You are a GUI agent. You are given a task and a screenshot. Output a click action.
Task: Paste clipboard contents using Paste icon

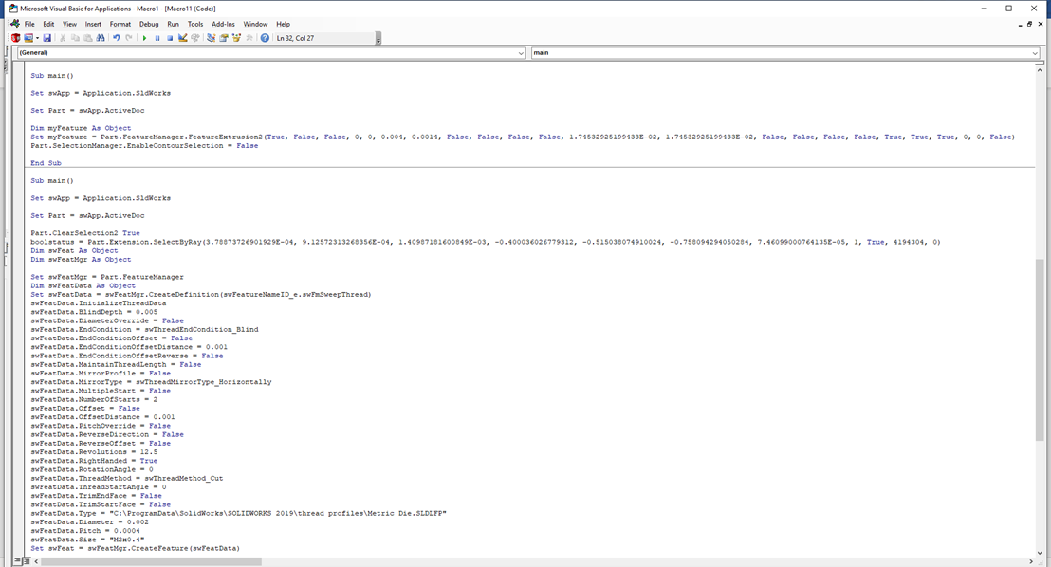tap(86, 37)
